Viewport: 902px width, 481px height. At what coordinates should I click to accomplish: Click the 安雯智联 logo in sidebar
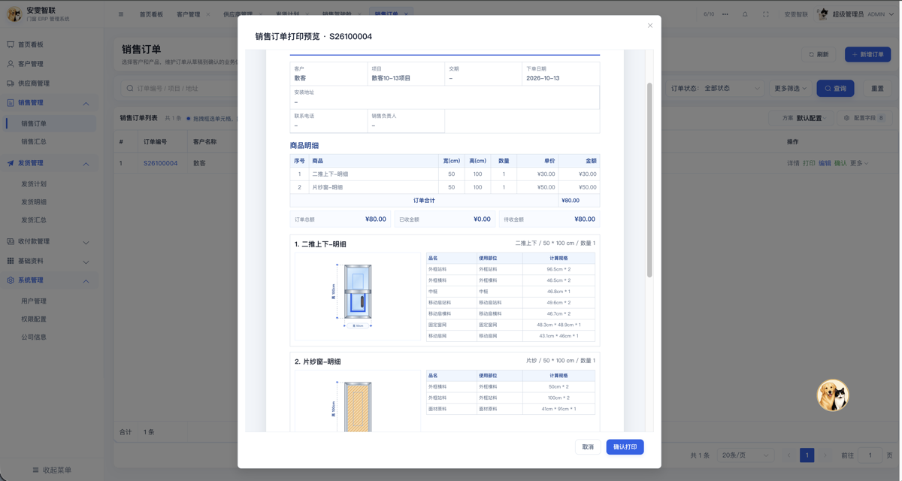pos(14,14)
